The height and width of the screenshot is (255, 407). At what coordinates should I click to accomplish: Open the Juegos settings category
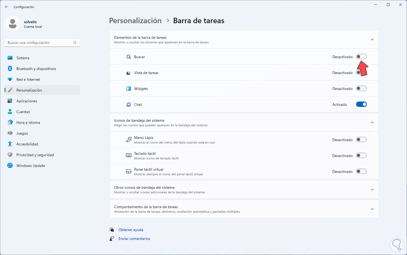pos(22,133)
